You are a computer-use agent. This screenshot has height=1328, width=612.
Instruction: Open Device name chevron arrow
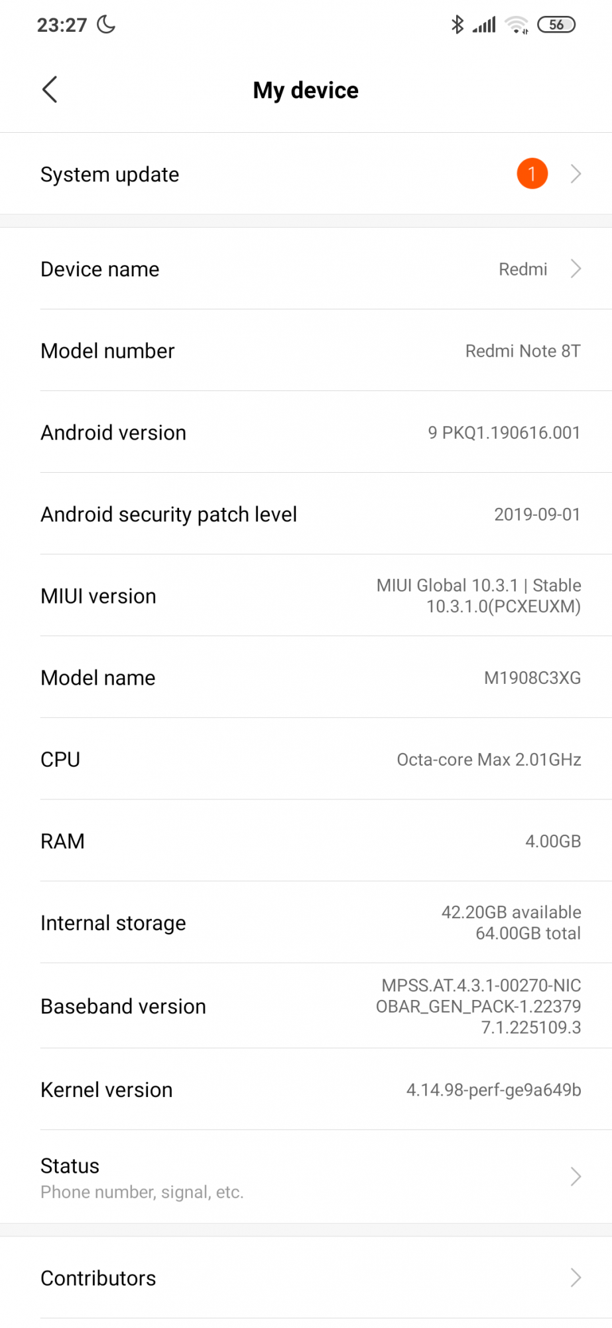click(576, 269)
